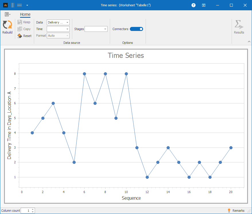Increase Column count with the up arrow
The image size is (252, 214).
33,209
